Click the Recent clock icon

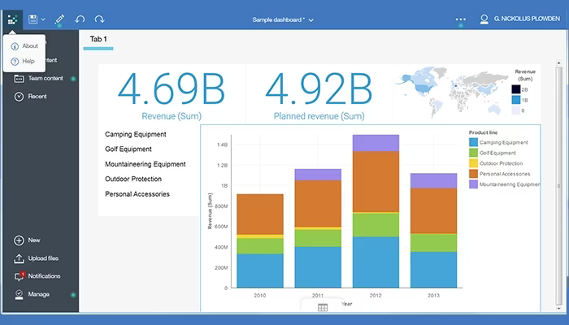[19, 97]
